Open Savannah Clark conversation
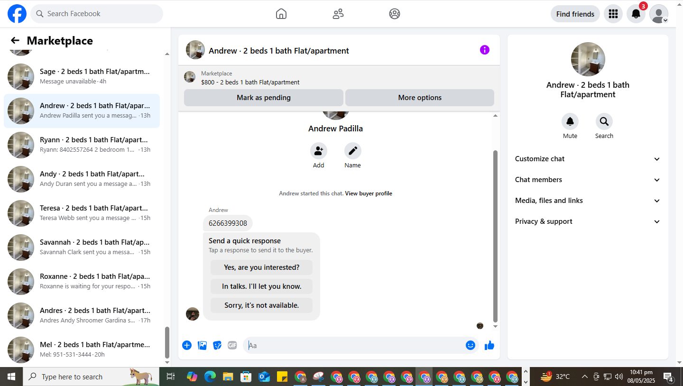This screenshot has height=386, width=683. (x=82, y=247)
